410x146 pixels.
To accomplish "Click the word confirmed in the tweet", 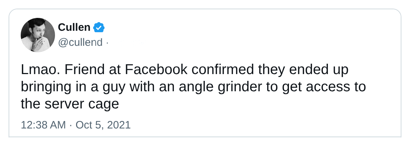I will pyautogui.click(x=223, y=70).
